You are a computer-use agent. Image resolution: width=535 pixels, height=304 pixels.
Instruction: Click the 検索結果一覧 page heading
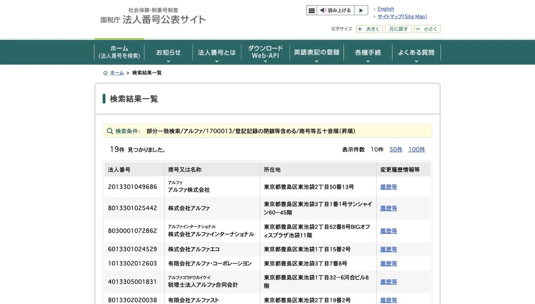point(134,99)
